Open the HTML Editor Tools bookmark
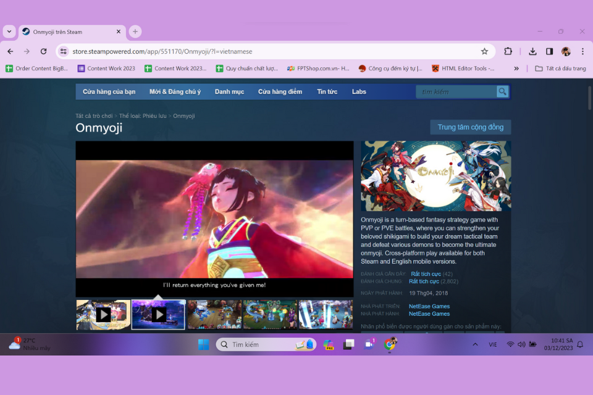 463,69
